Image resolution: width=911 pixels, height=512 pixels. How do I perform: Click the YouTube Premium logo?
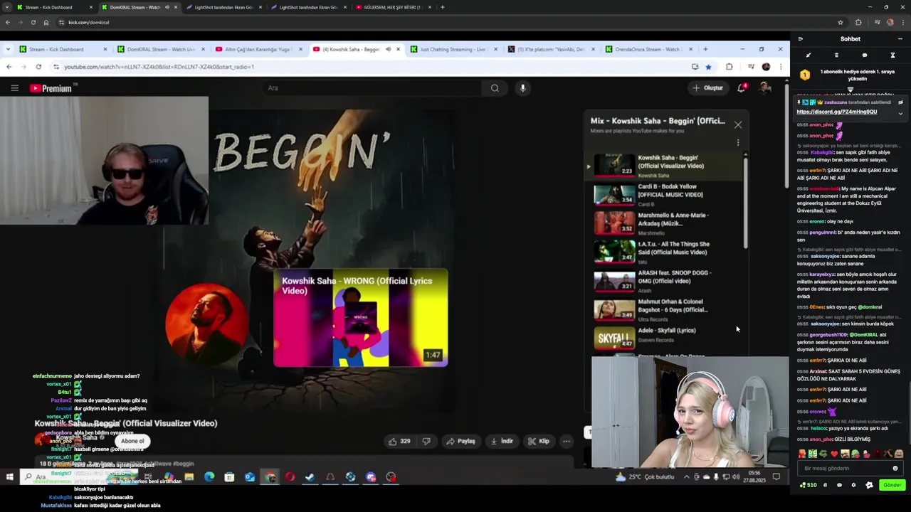pos(51,88)
